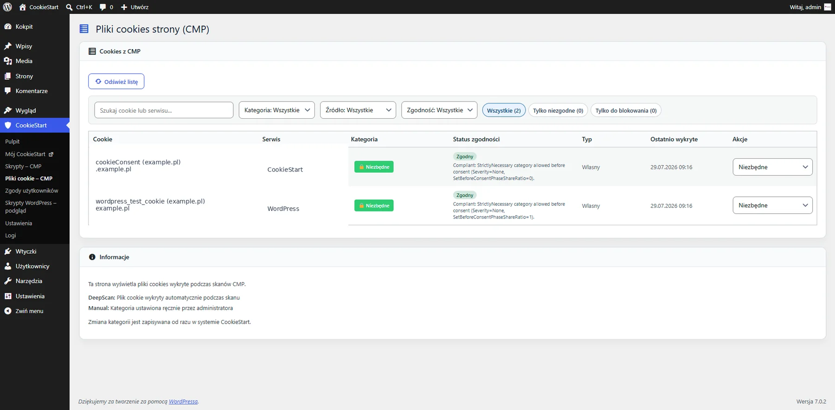Click Niezbędne badge in cookieConsent row
Image resolution: width=835 pixels, height=410 pixels.
point(374,167)
